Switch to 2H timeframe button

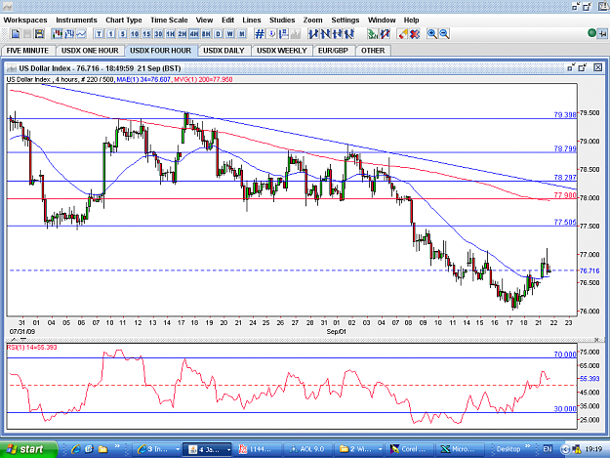(183, 34)
